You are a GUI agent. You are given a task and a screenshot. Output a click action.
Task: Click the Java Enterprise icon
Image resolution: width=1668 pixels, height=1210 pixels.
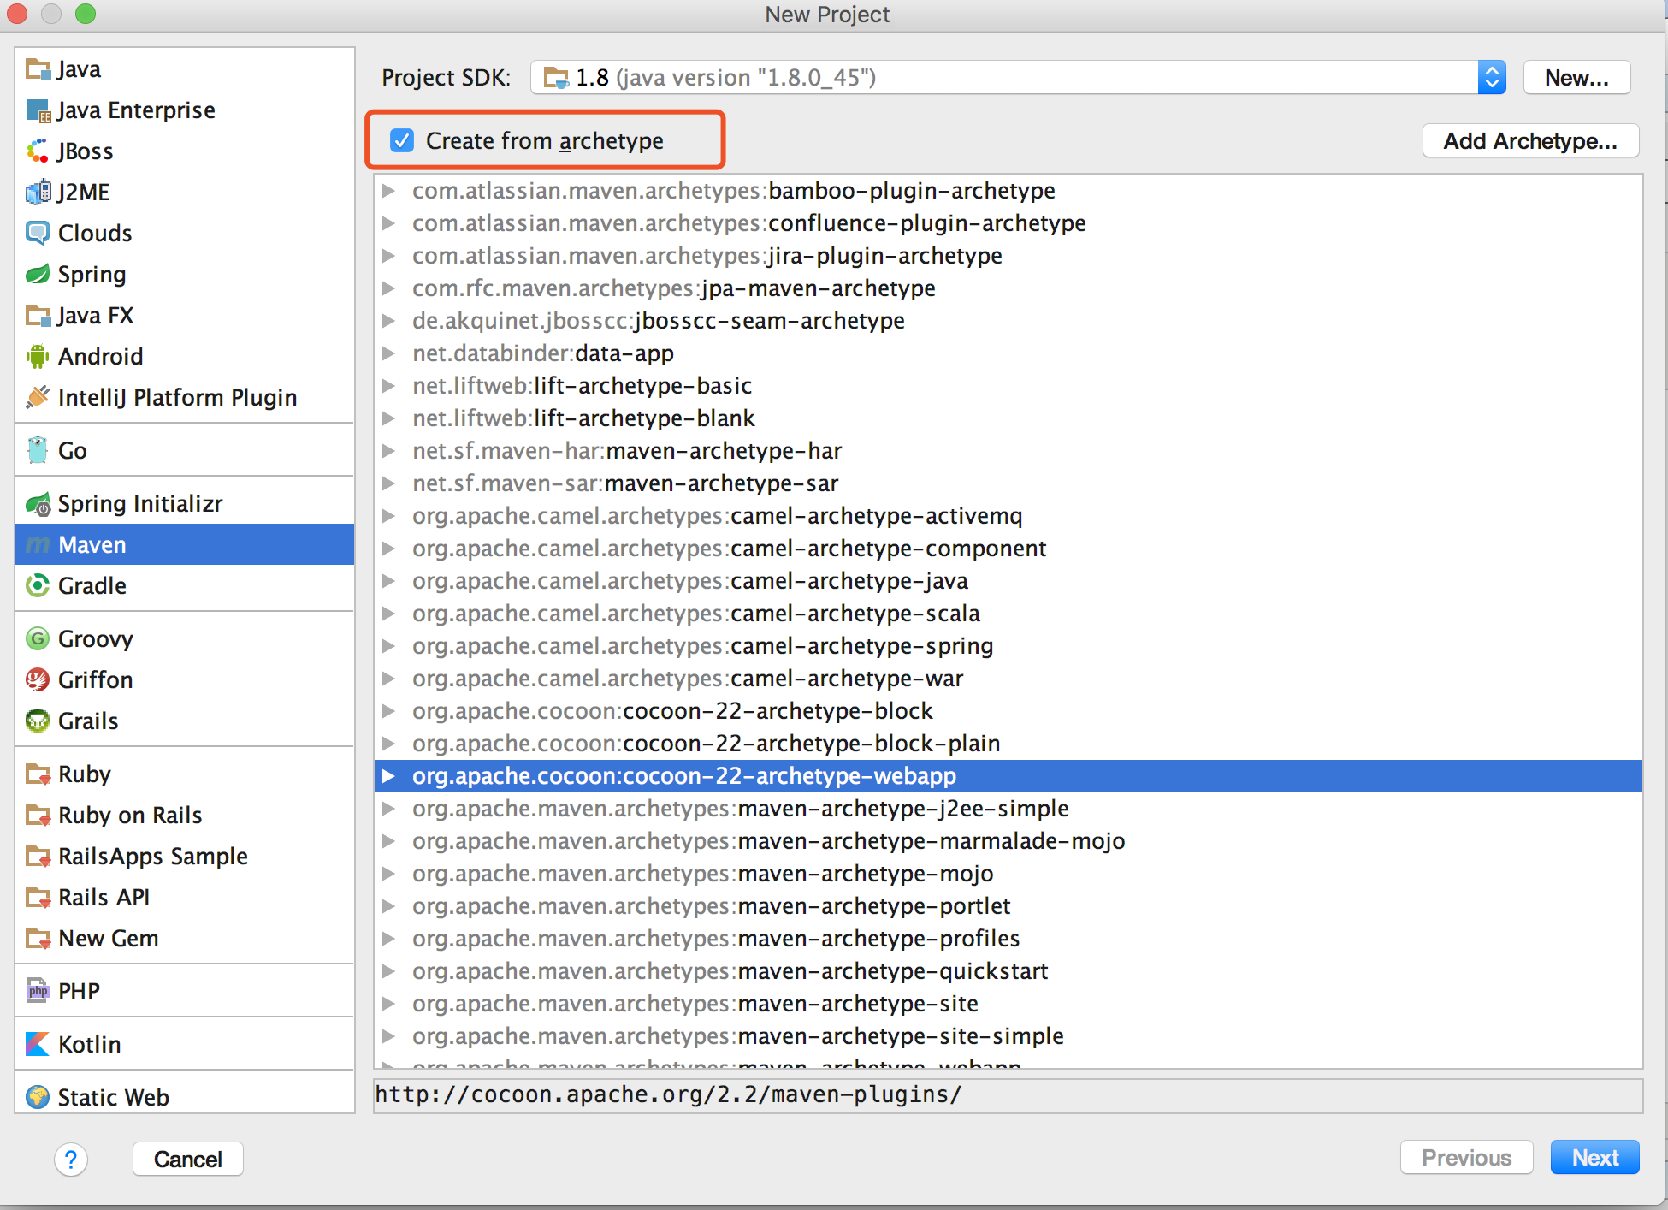click(38, 110)
